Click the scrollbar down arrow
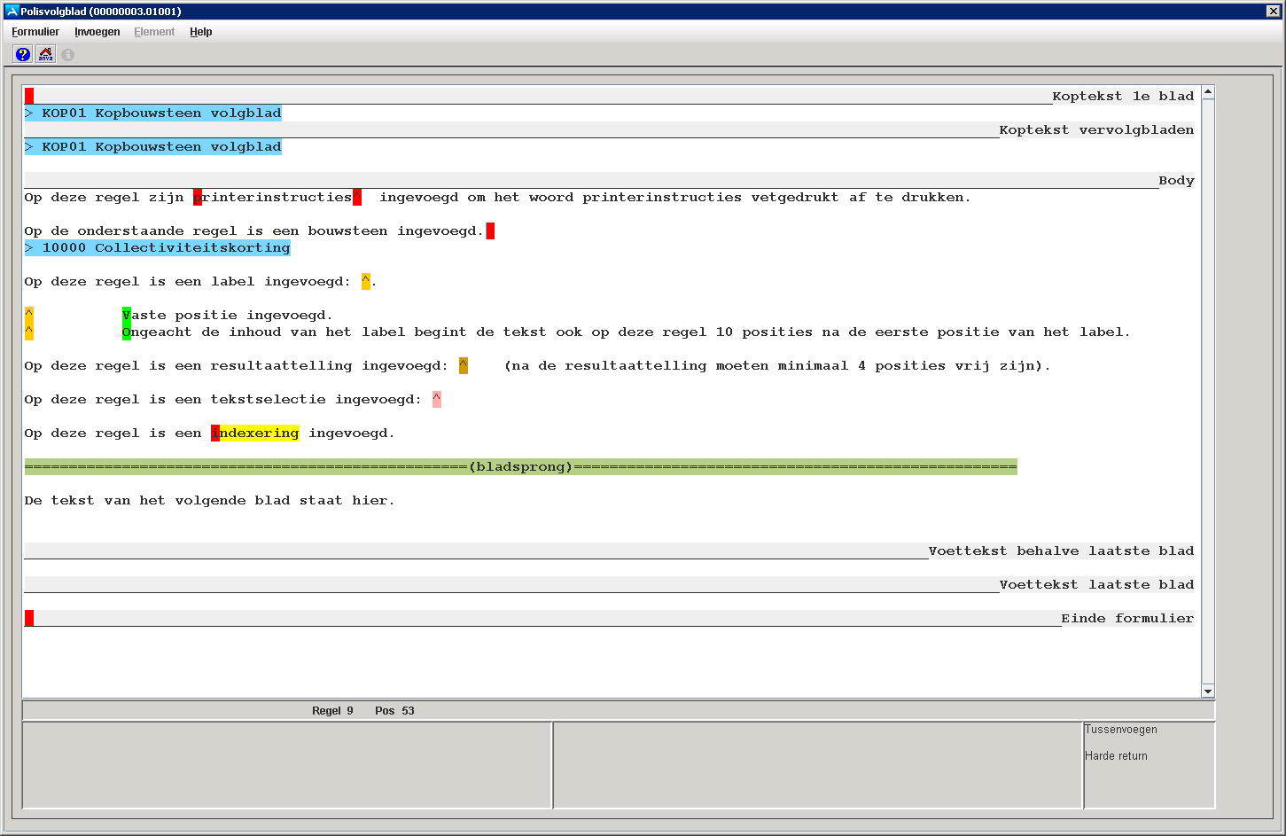1286x836 pixels. coord(1207,691)
